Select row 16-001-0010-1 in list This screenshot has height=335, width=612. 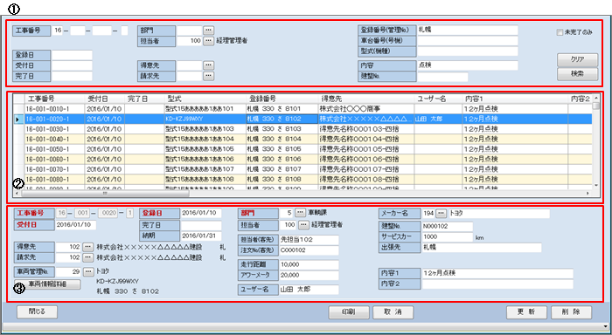tap(303, 109)
